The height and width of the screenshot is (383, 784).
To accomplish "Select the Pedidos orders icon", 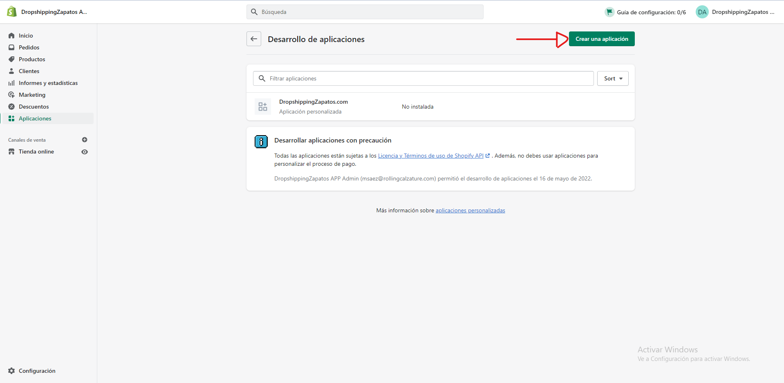I will (x=11, y=47).
